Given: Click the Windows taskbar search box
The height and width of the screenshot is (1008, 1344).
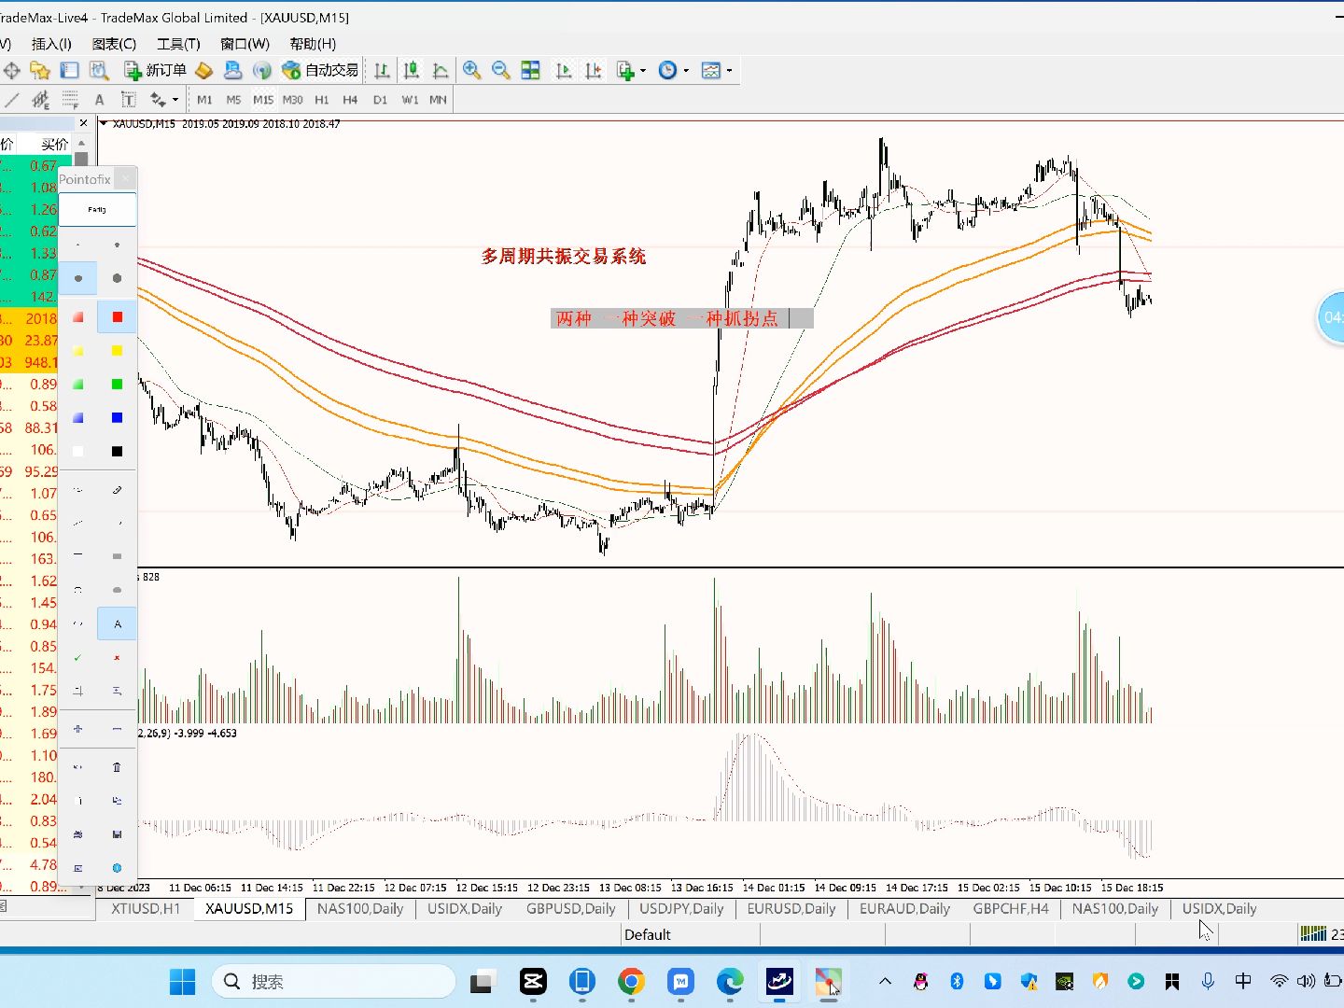Looking at the screenshot, I should (x=334, y=981).
